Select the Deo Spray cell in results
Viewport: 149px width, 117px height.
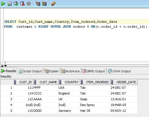pos(95,105)
